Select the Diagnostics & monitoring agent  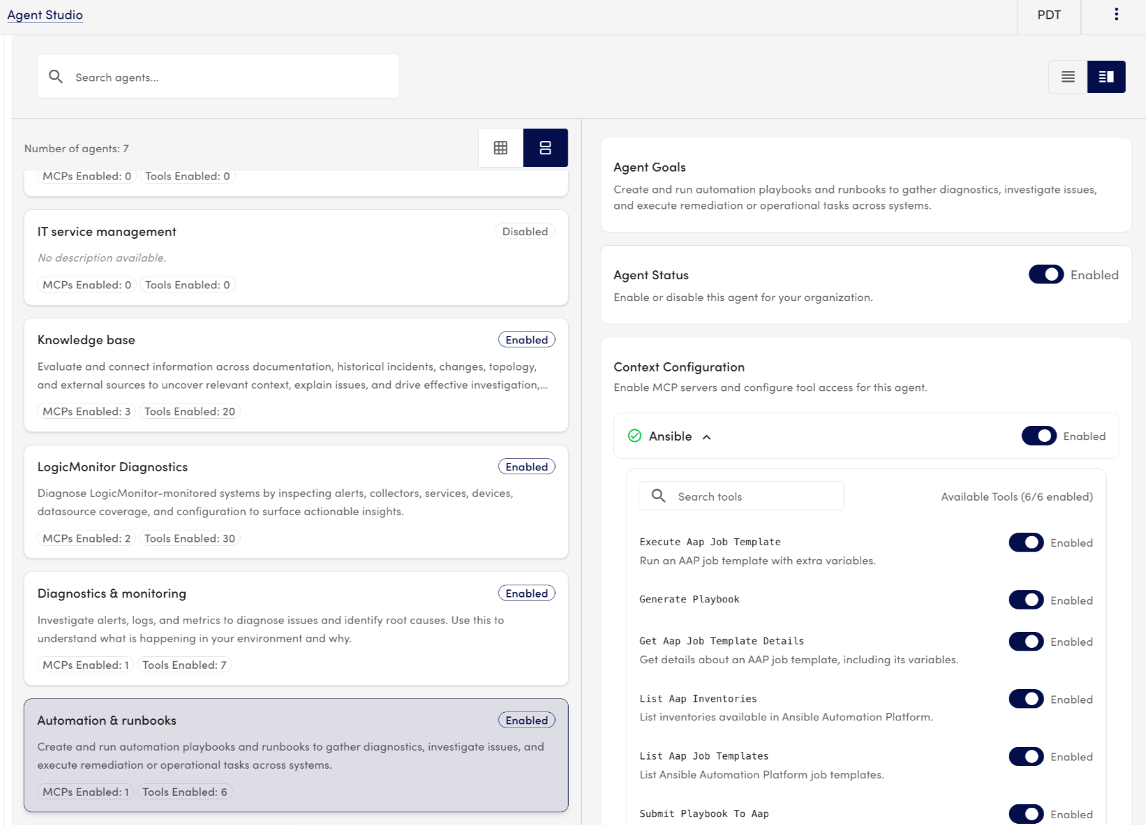tap(296, 628)
